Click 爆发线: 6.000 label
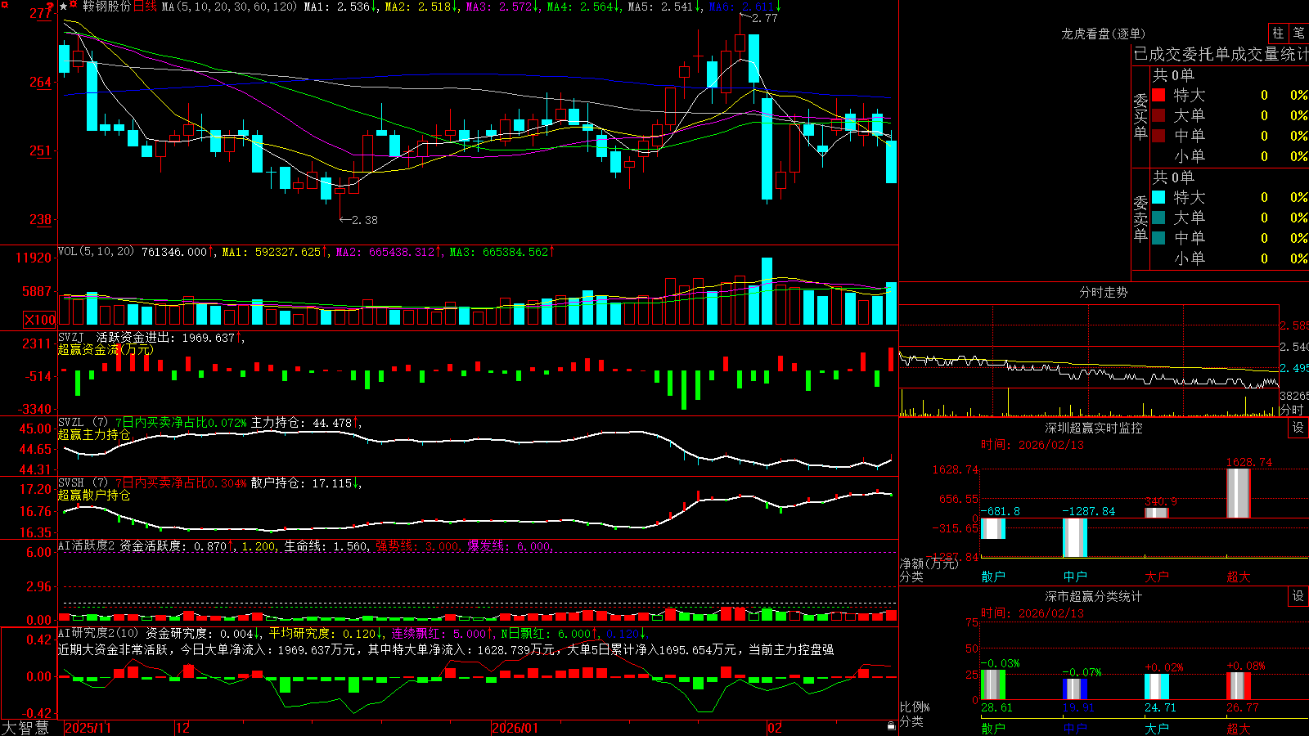 click(510, 546)
